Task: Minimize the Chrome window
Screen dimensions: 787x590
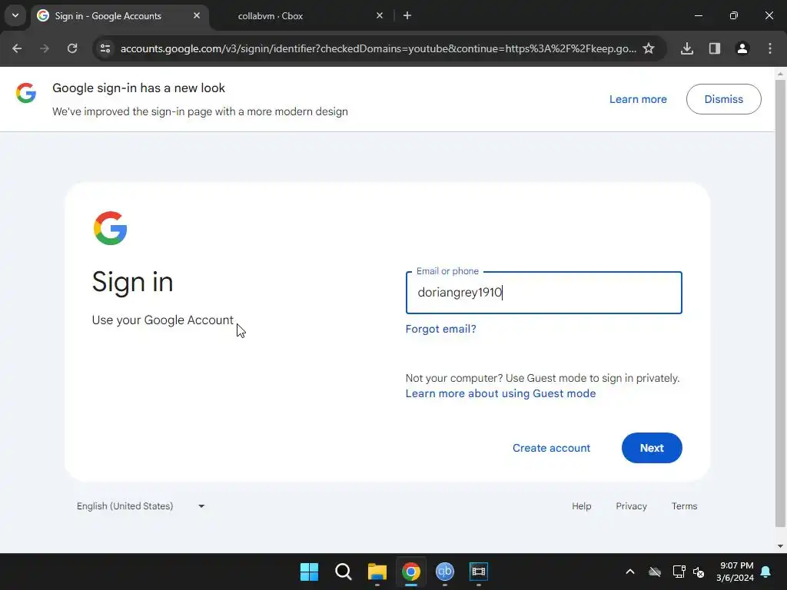Action: pos(698,15)
